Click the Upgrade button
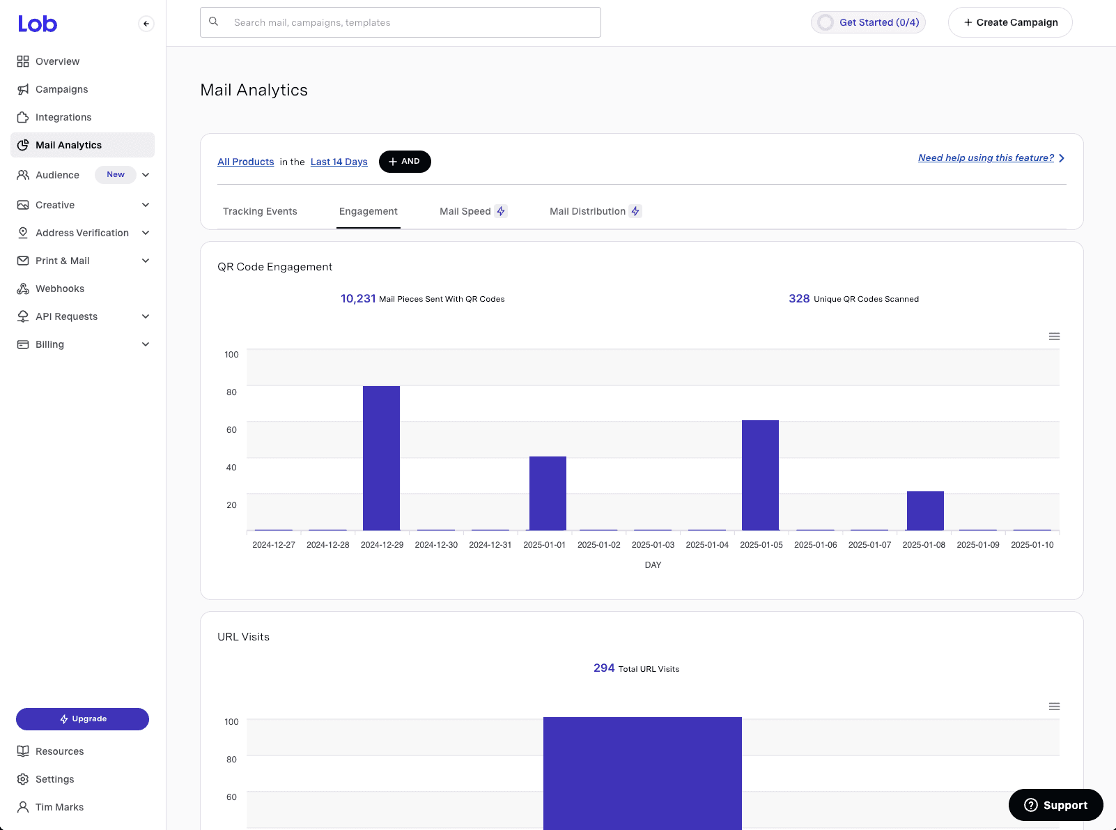 coord(82,719)
